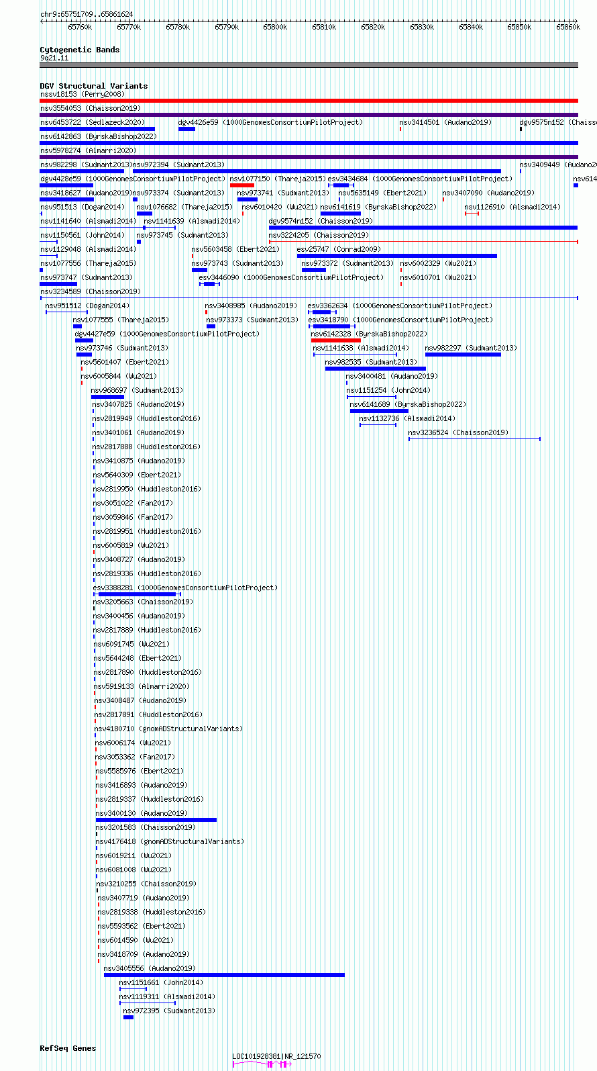Select the 9q21.11 cytogenetic band
Viewport: 597px width, 1071px height.
click(309, 65)
